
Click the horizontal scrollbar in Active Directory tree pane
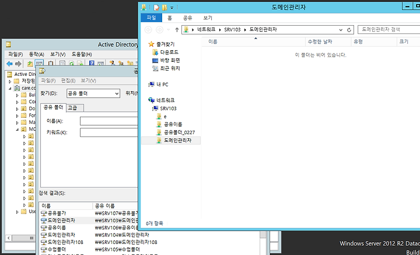tap(21, 238)
